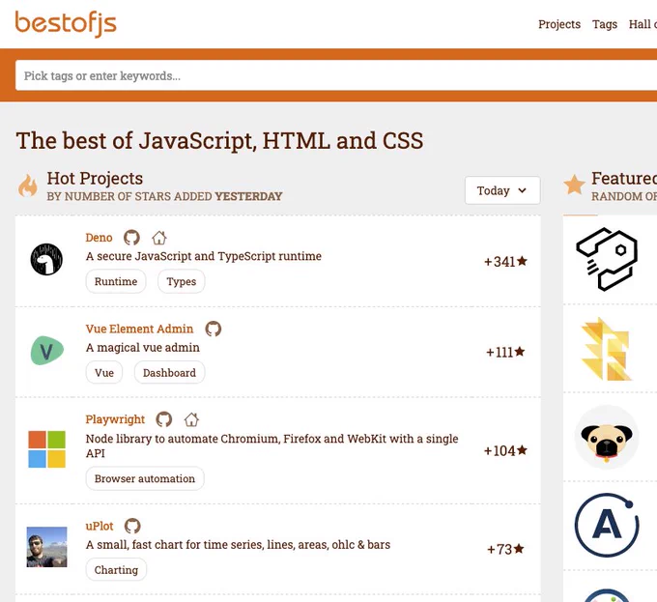Click 'A magical vue admin' description
657x602 pixels.
[x=143, y=347]
